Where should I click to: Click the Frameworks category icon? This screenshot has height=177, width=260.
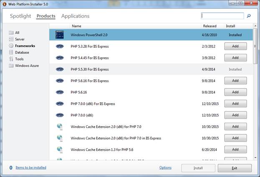point(11,46)
